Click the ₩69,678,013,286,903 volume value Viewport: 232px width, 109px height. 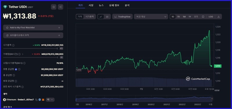coord(52,54)
